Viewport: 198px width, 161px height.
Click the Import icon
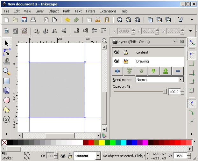pos(46,20)
